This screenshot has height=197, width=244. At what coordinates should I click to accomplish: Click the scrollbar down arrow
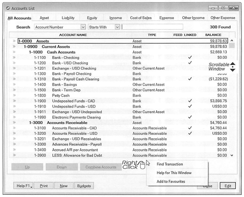tap(232, 155)
